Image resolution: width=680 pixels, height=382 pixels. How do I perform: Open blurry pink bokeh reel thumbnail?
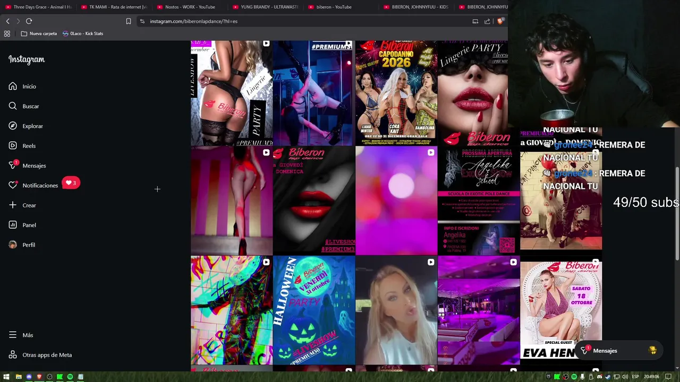click(396, 201)
